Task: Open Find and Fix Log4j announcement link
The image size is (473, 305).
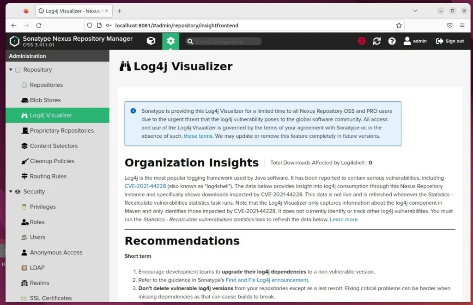Action: 267,280
